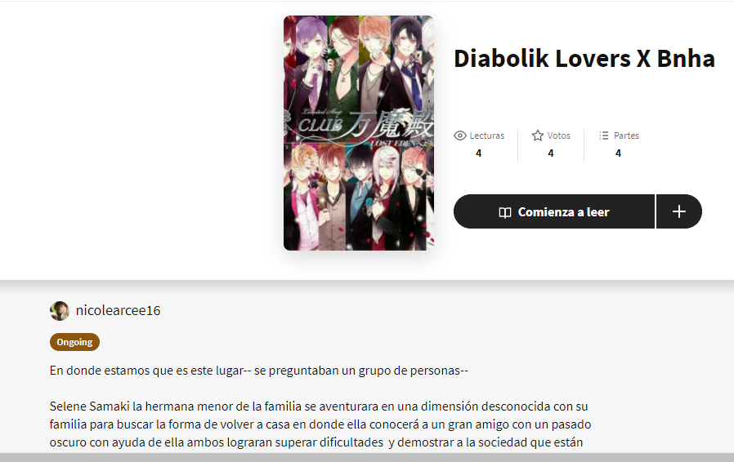Click the horizontal scrollbar at the page bottom
Viewport: 734px width, 462px height.
click(367, 457)
